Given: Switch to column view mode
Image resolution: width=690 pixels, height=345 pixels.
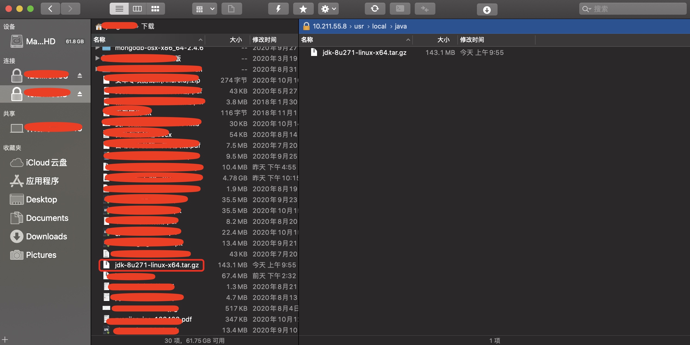Looking at the screenshot, I should 137,9.
